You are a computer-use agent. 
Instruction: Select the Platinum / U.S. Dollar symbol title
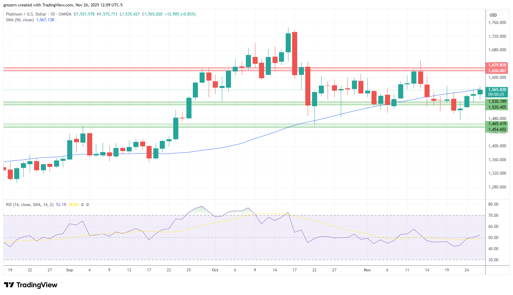pos(26,14)
